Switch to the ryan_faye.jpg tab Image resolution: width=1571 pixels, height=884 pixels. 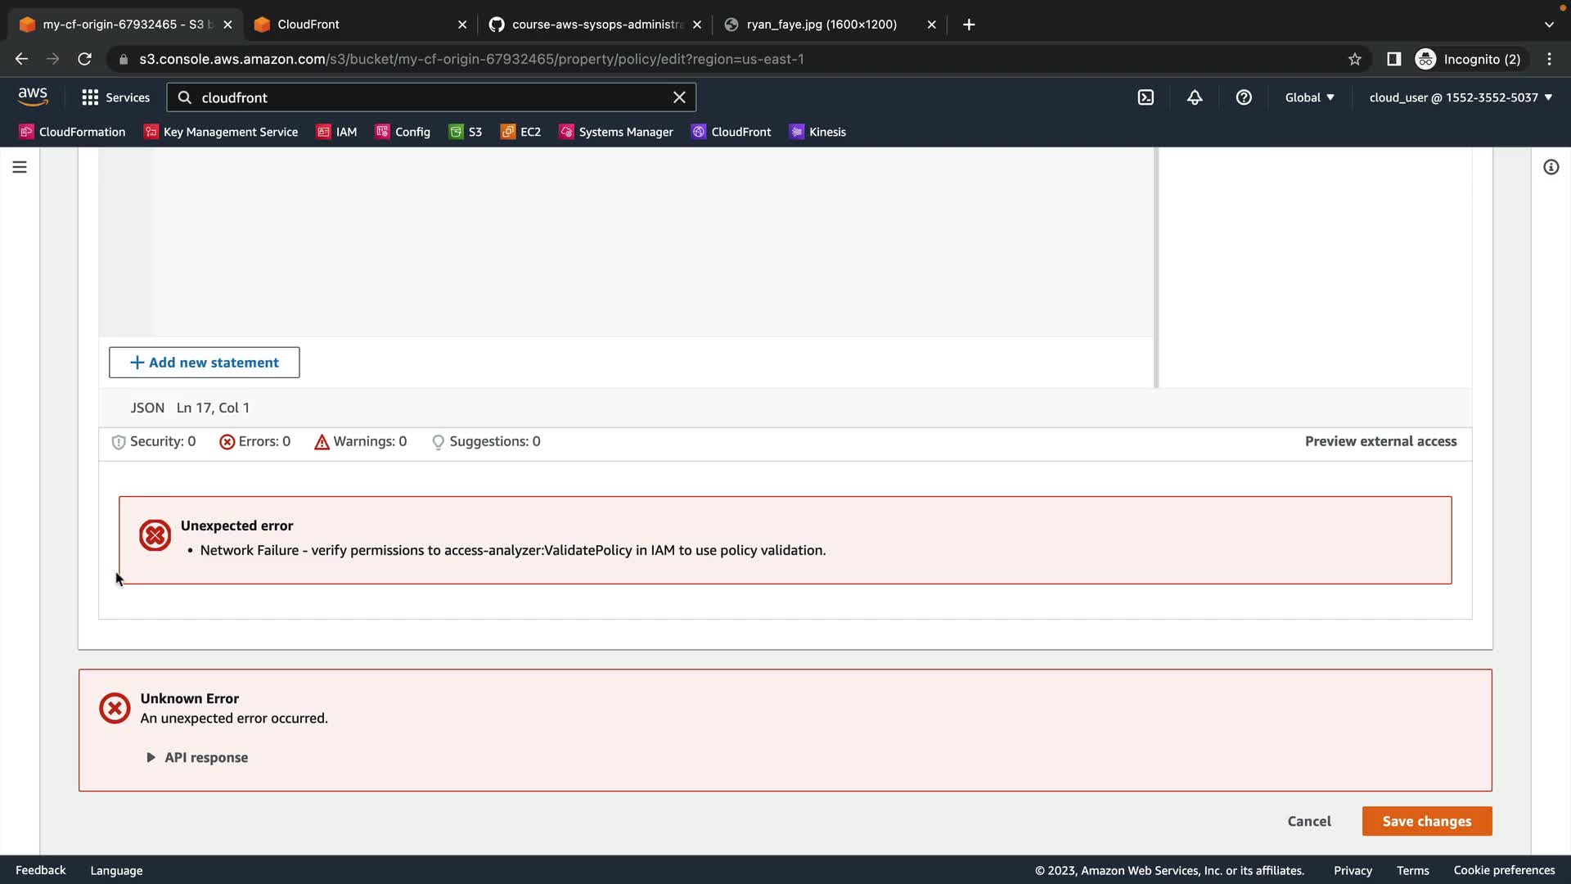pos(821,25)
